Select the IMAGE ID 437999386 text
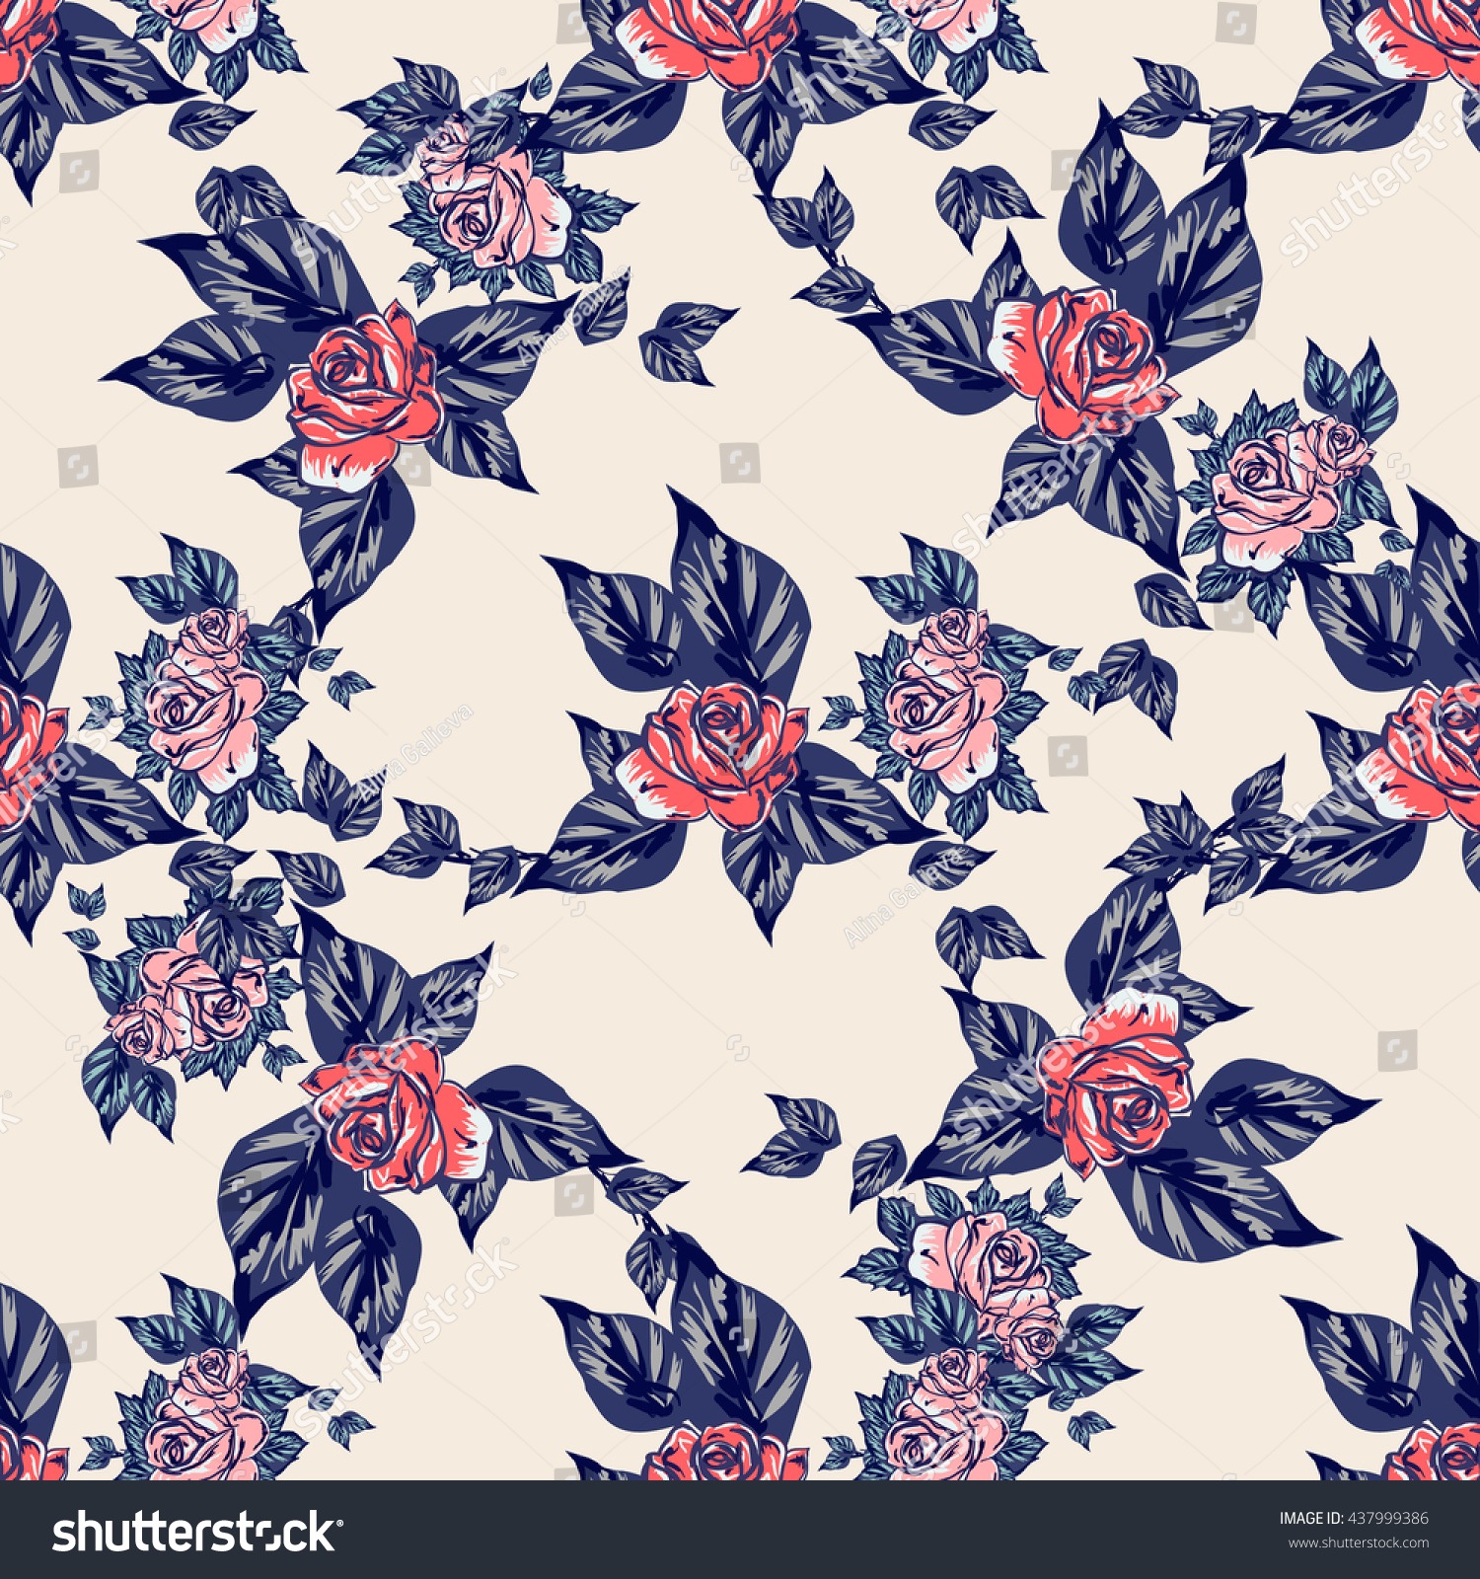 point(1354,1518)
